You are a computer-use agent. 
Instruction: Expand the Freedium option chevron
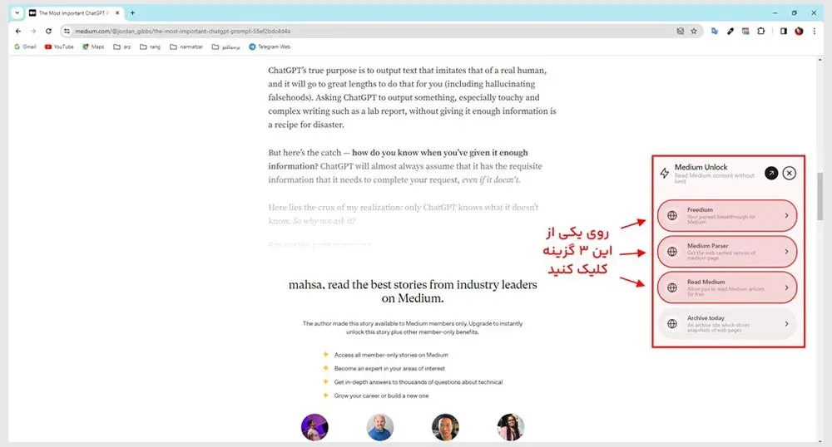(x=786, y=215)
